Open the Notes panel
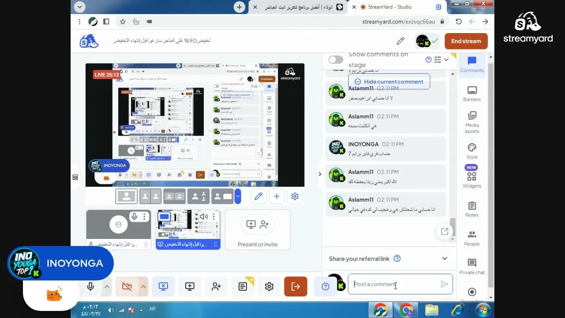The width and height of the screenshot is (565, 318). (x=472, y=209)
